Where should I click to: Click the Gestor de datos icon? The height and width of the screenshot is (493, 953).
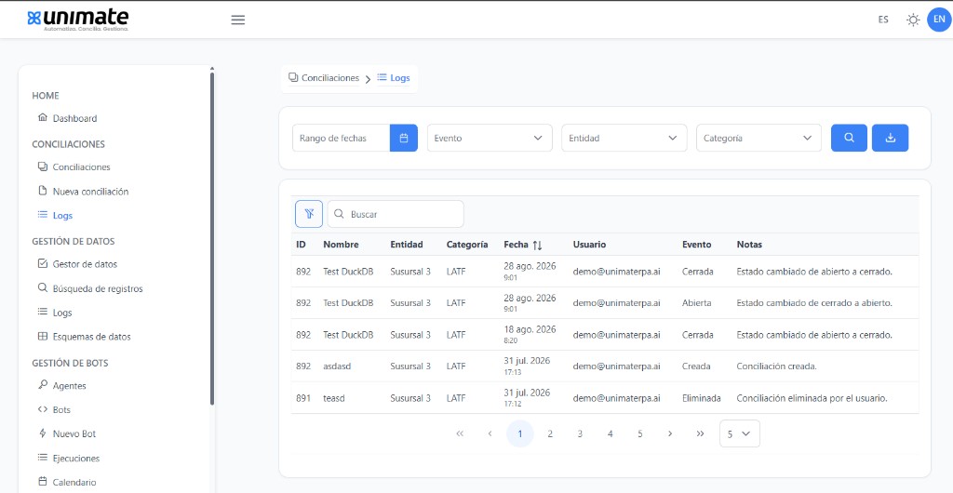(43, 263)
